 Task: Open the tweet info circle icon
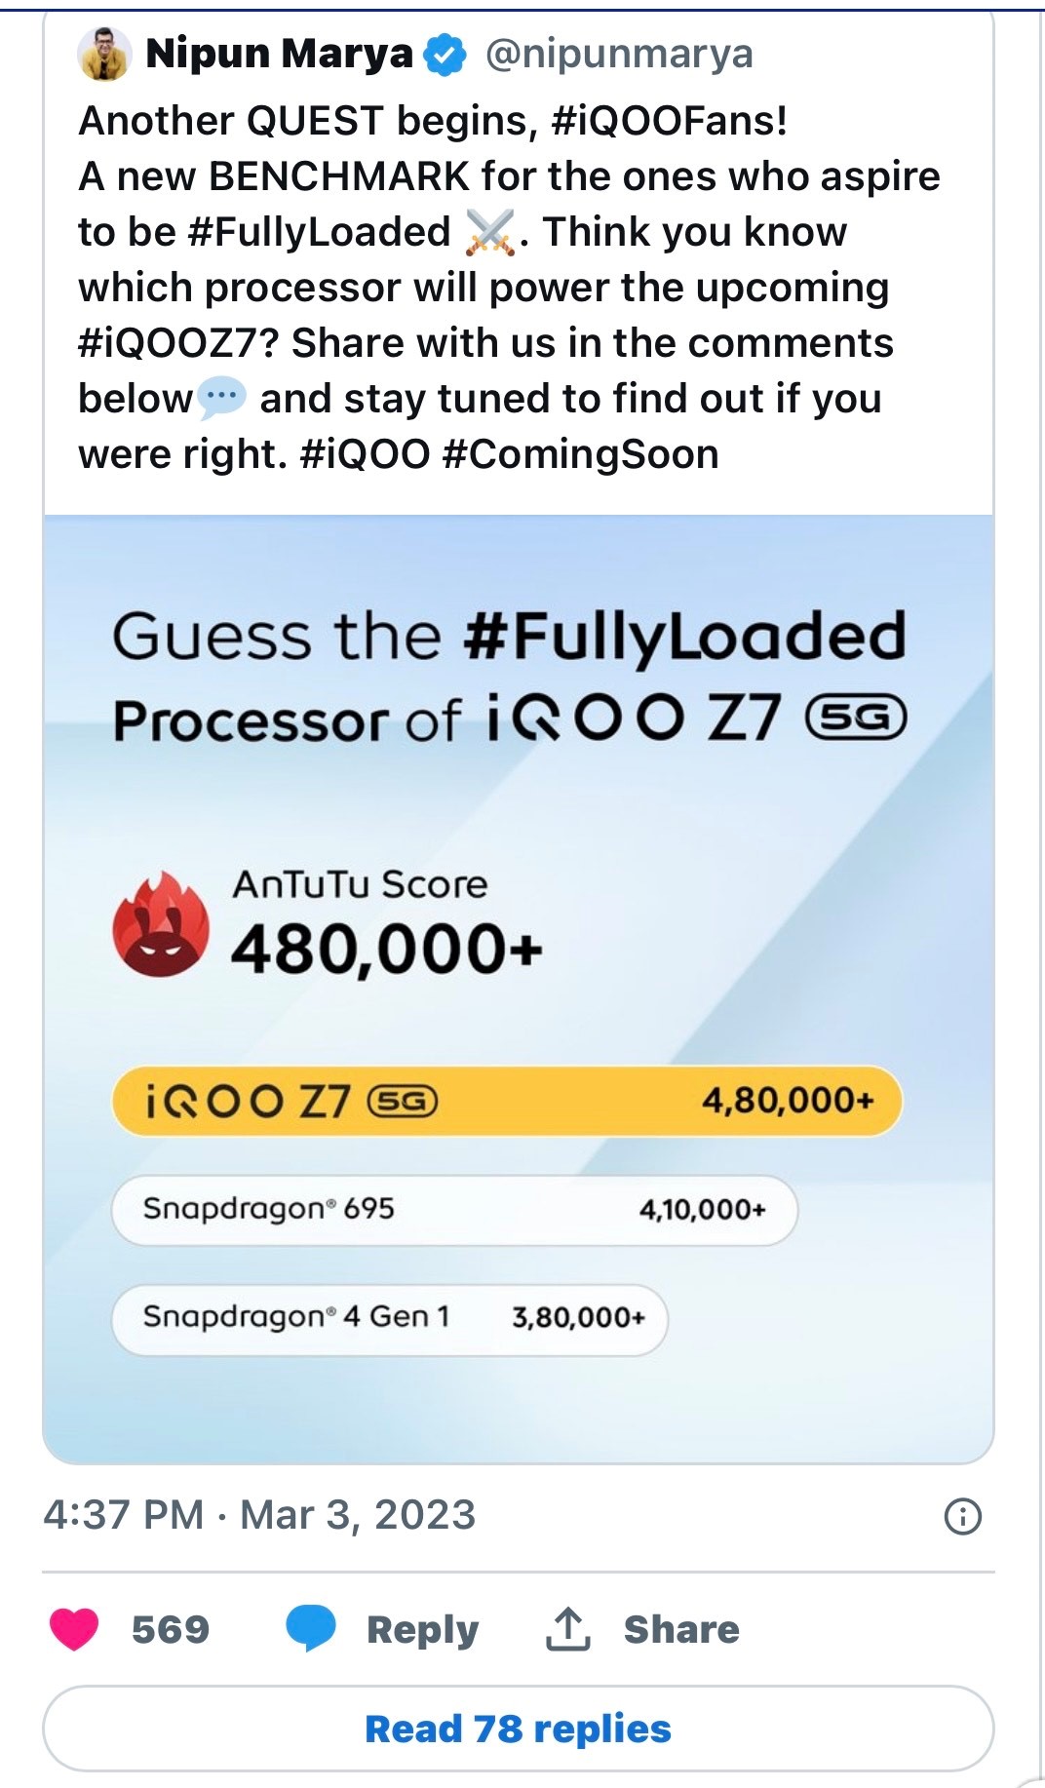963,1516
